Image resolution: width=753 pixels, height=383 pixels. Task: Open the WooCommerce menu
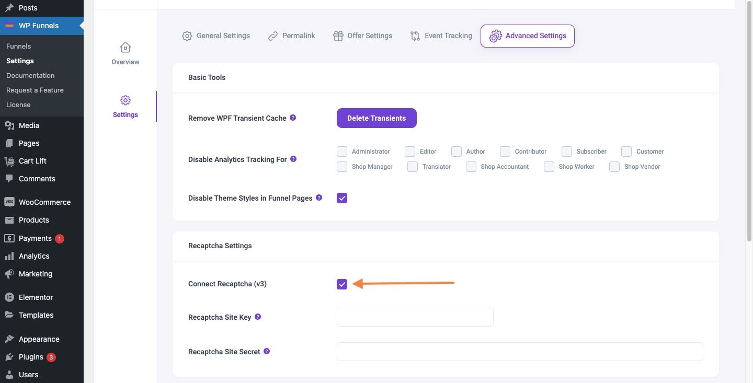42,202
